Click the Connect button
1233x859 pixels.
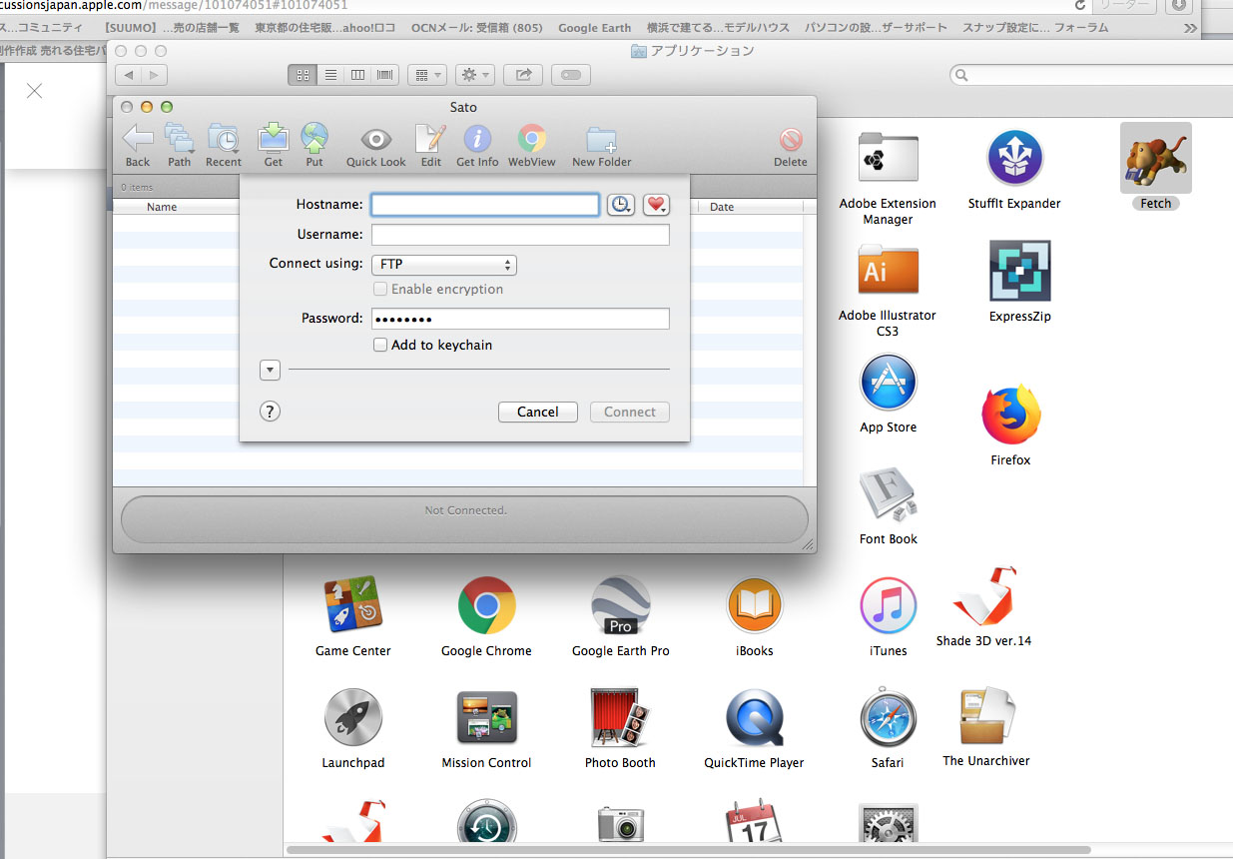tap(630, 412)
